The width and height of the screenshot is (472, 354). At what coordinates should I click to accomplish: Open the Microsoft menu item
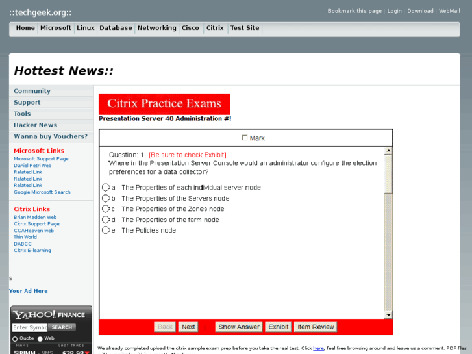56,28
